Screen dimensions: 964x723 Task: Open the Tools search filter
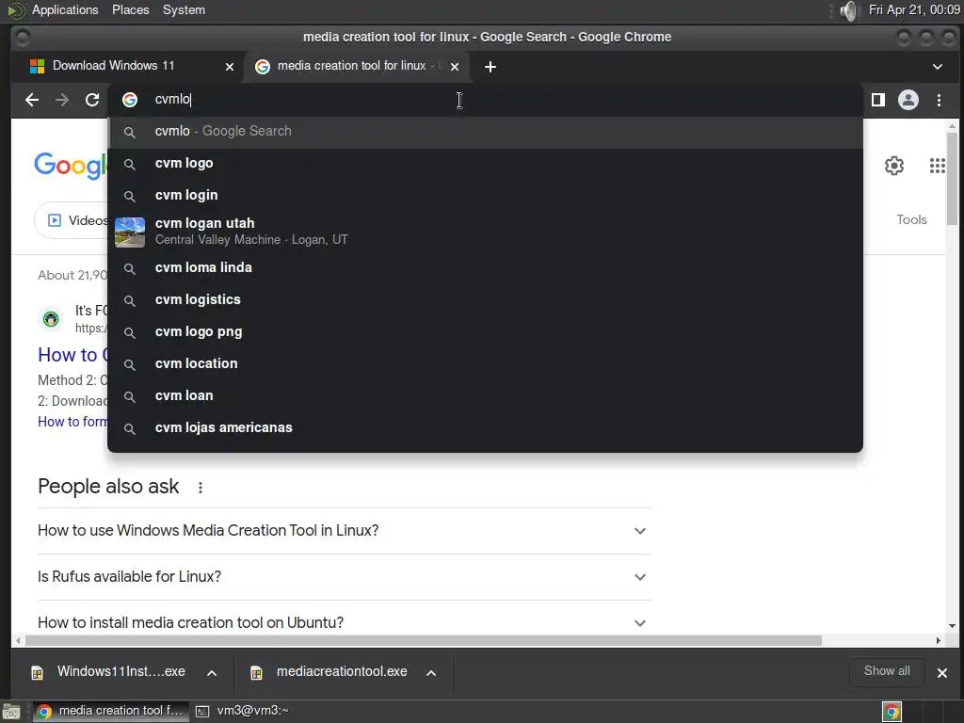point(911,220)
